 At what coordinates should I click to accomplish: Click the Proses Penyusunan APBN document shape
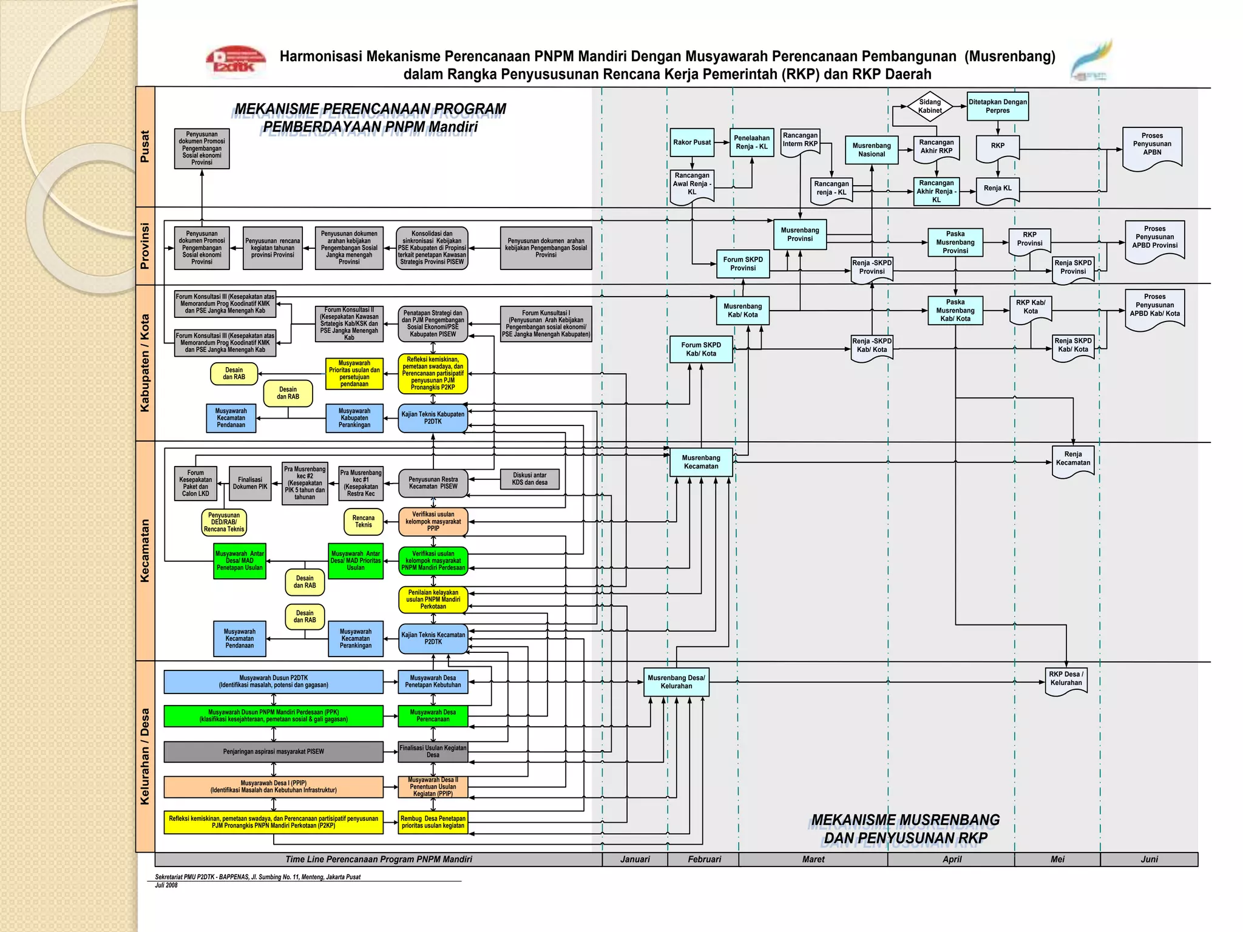pyautogui.click(x=1152, y=146)
